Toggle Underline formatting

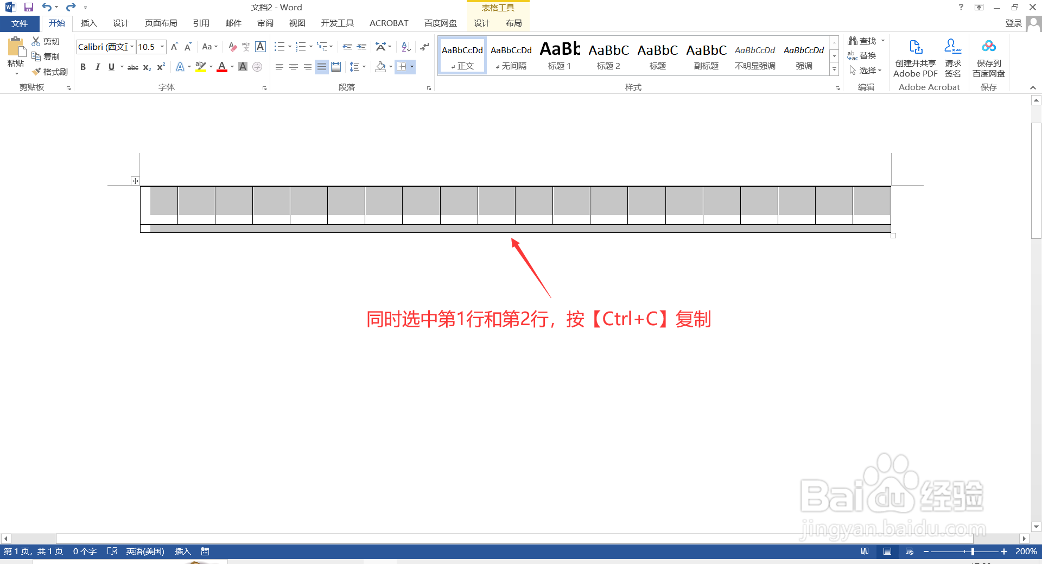pos(111,67)
